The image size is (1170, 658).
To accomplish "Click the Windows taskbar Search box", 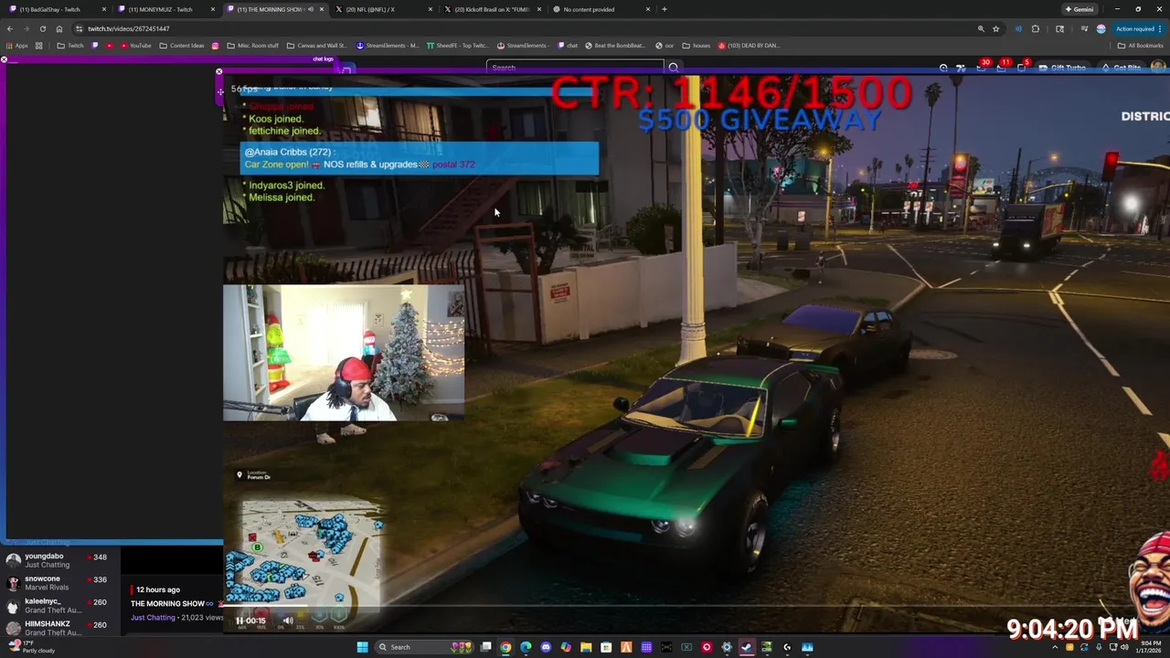I will [x=423, y=647].
